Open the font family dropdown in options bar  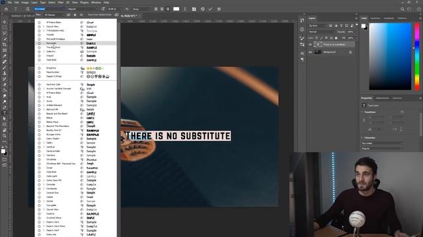click(49, 9)
